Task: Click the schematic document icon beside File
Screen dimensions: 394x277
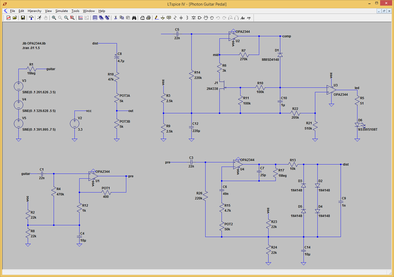Action: click(6, 11)
